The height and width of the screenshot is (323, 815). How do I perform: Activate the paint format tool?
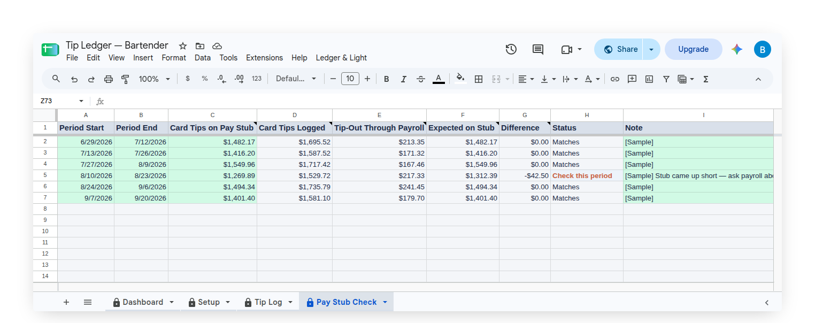click(126, 79)
